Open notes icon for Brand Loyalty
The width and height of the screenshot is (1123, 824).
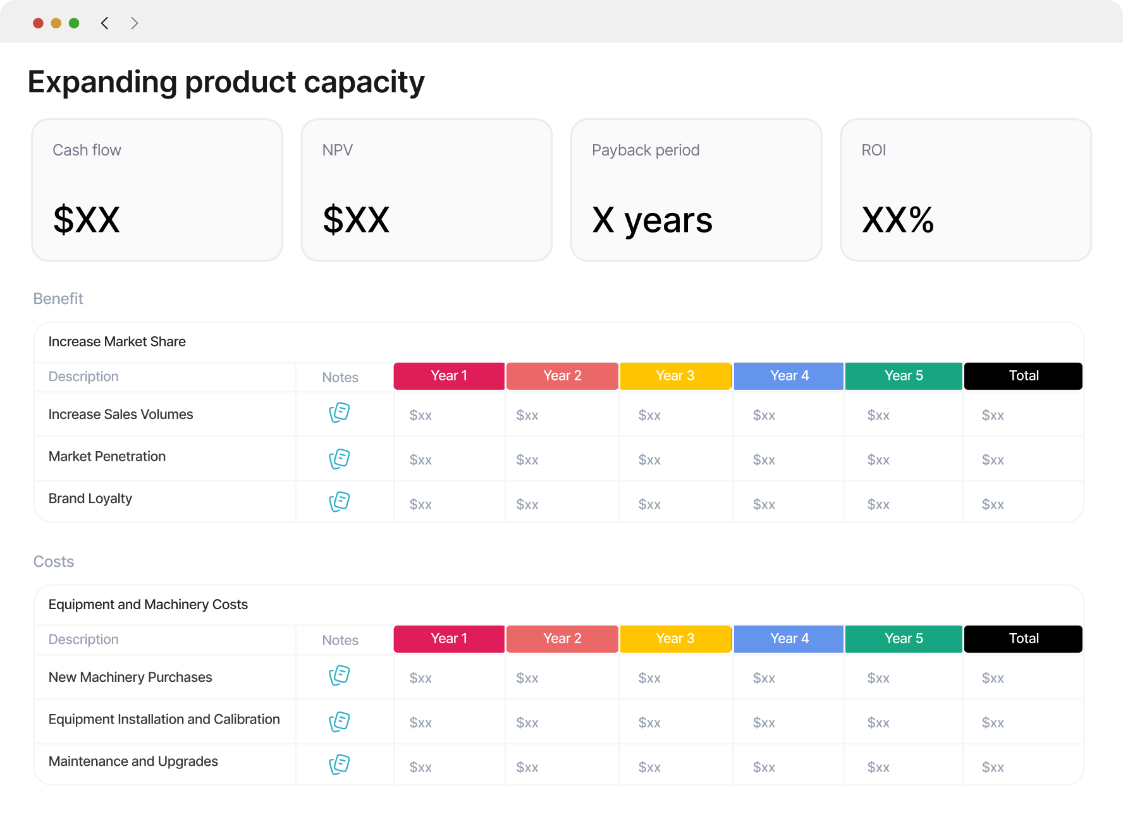coord(340,502)
